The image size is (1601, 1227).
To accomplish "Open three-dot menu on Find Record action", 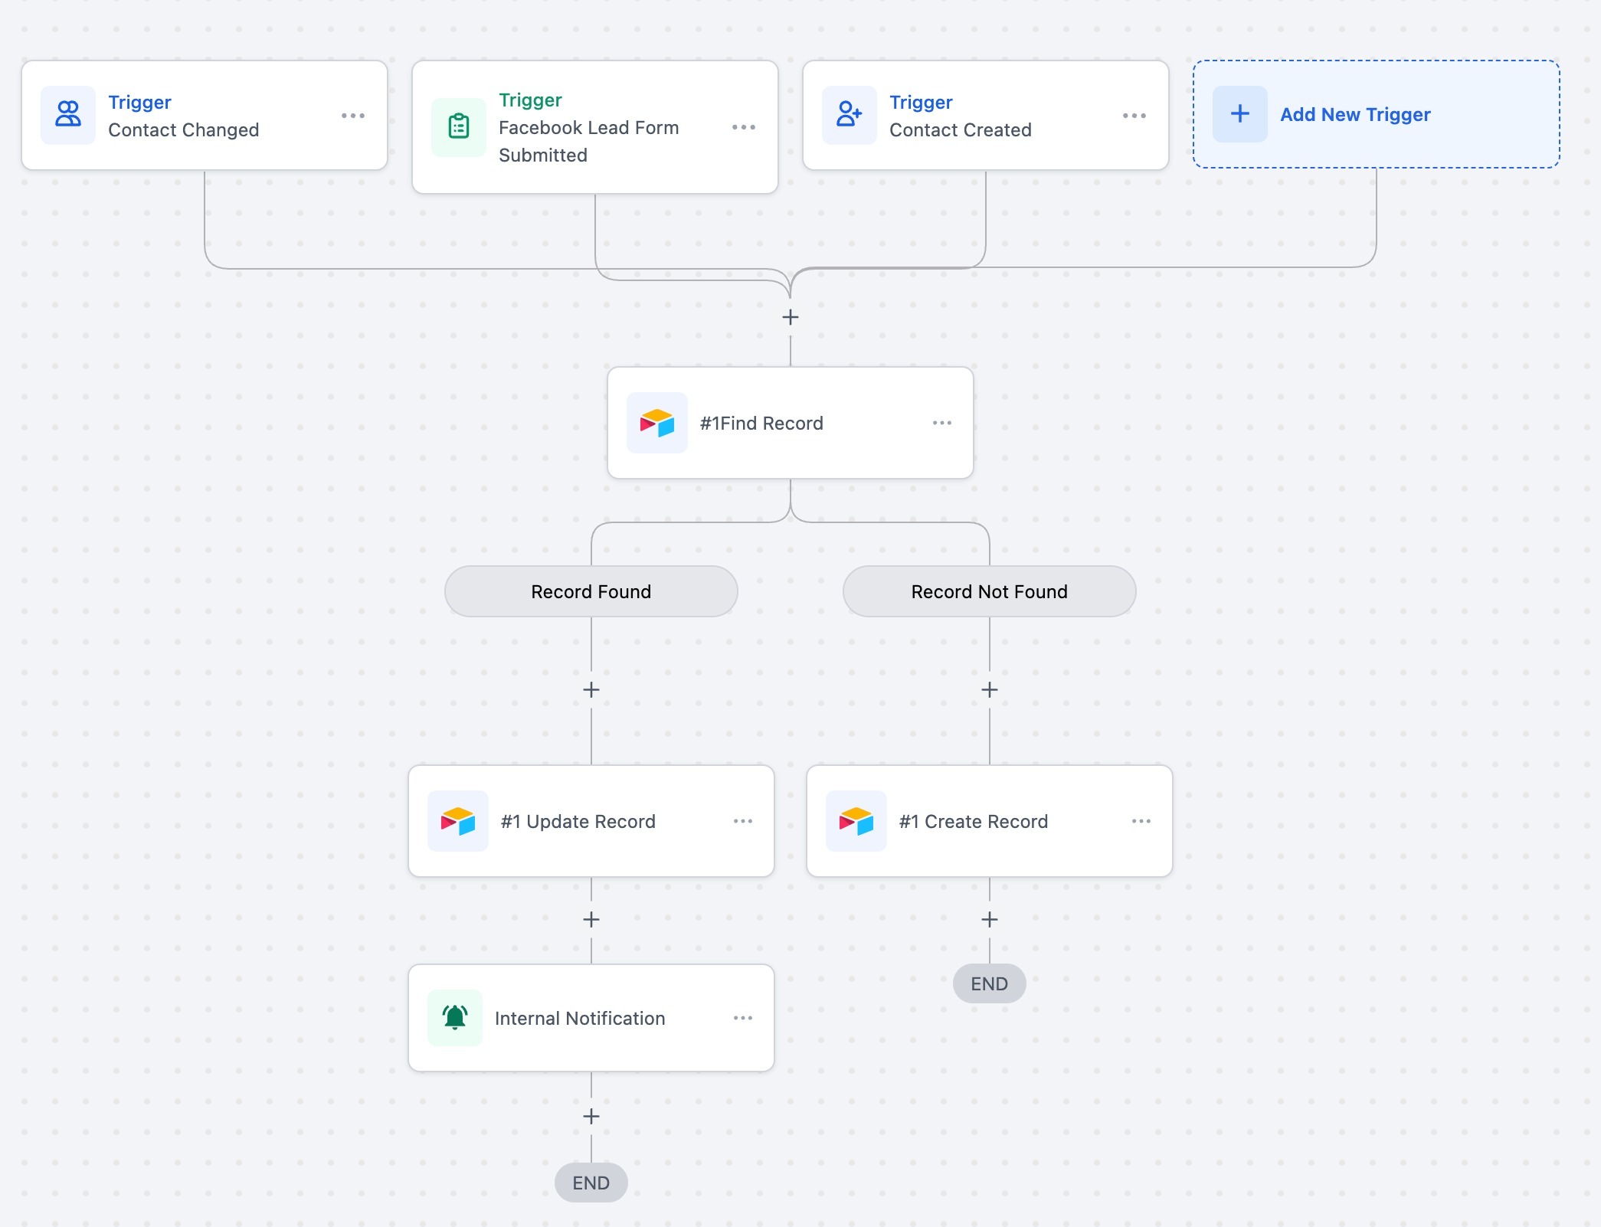I will pos(941,423).
